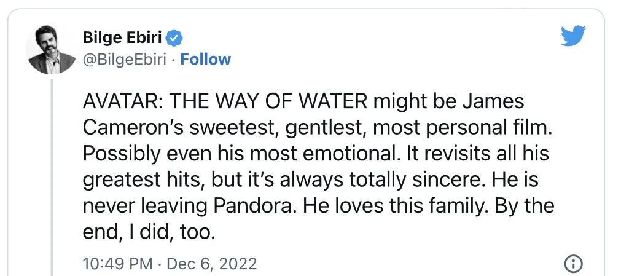Image resolution: width=621 pixels, height=276 pixels.
Task: Click the AVATAR: THE WAY OF WATER title text
Action: tap(225, 101)
